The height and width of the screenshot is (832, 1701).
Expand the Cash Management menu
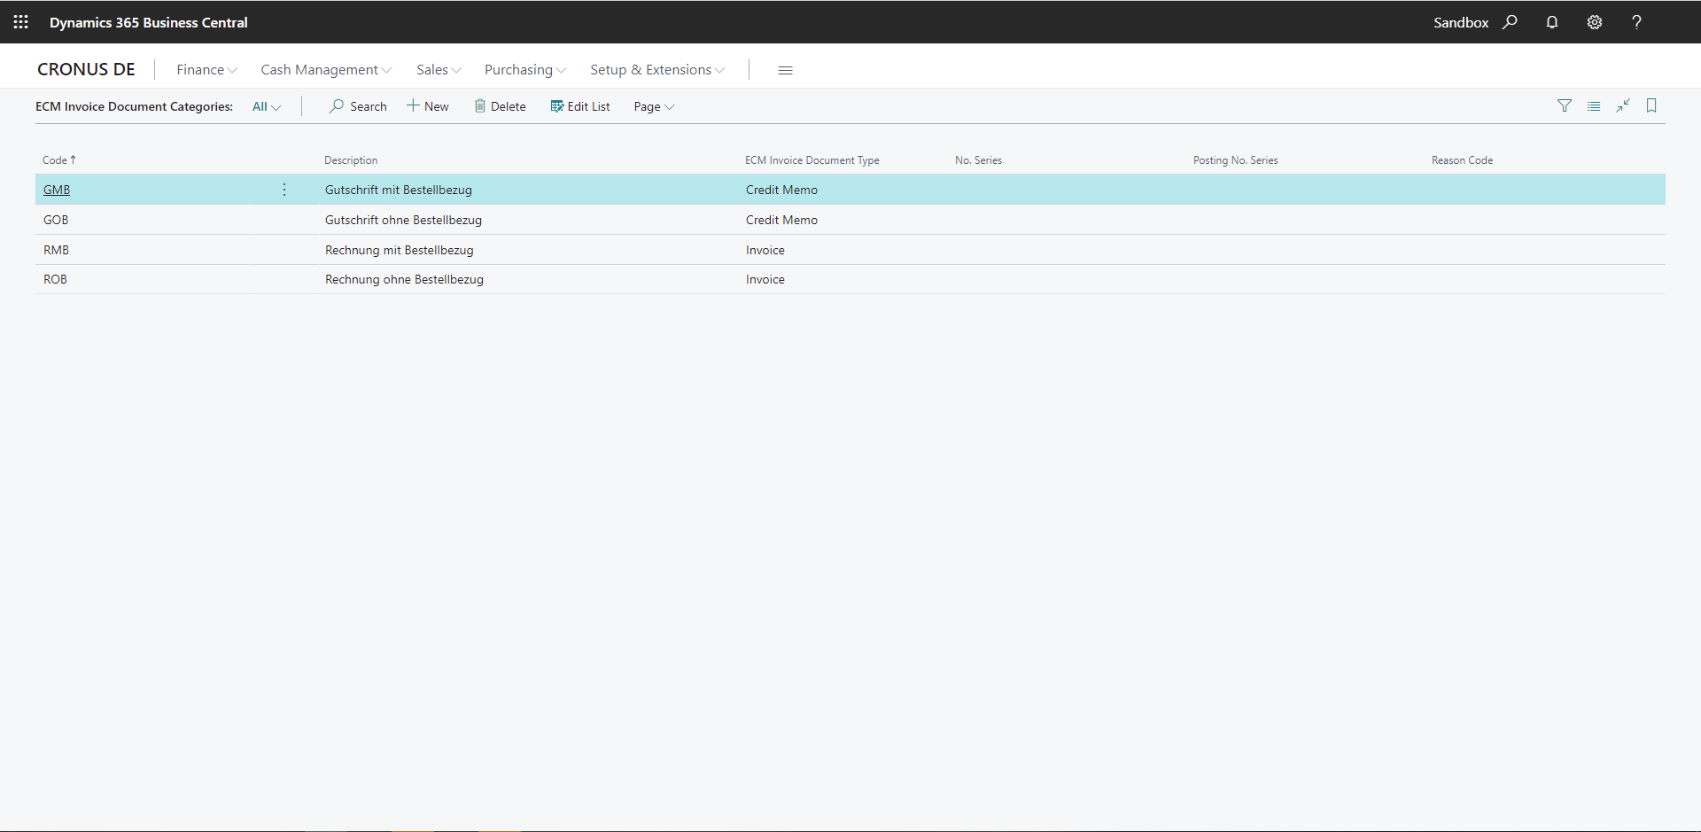[x=326, y=70]
